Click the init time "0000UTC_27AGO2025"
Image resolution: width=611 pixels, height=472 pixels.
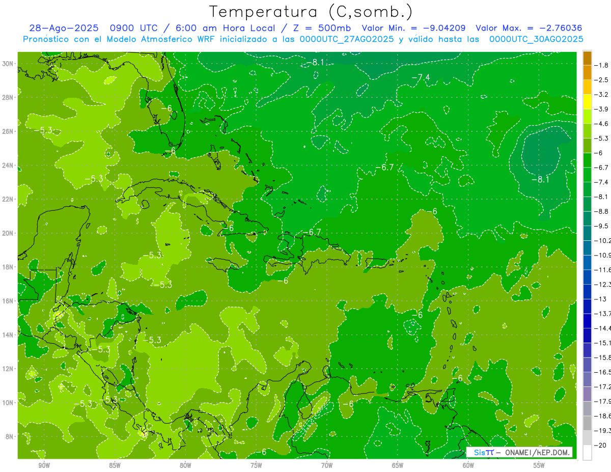[x=347, y=39]
